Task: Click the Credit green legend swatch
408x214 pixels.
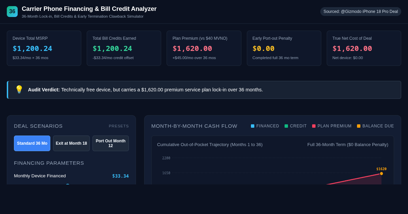Action: click(286, 126)
